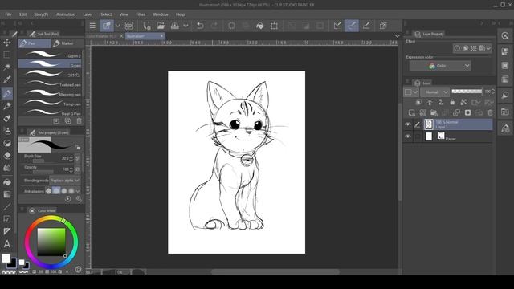This screenshot has height=289, width=514.
Task: Click the Fill paint bucket command icon
Action: click(260, 26)
